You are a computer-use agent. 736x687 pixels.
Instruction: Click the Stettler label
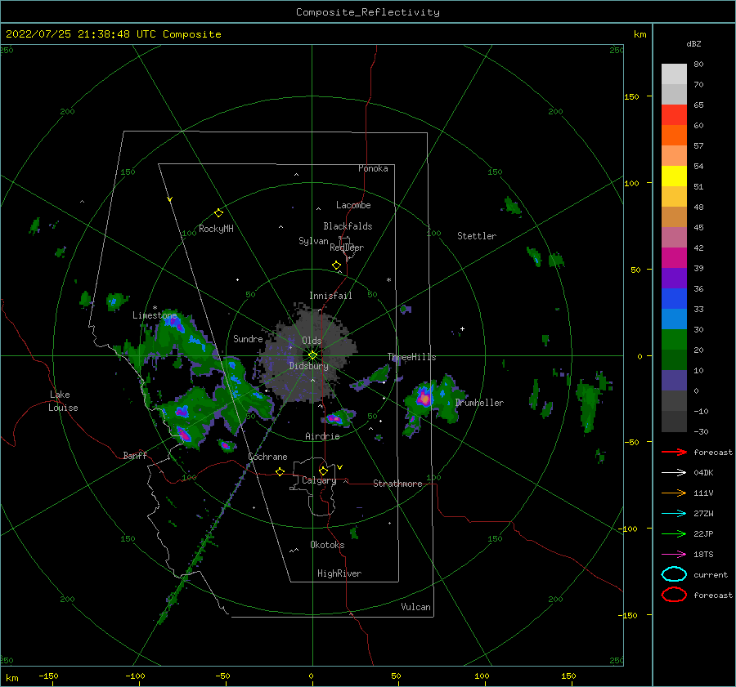point(477,236)
